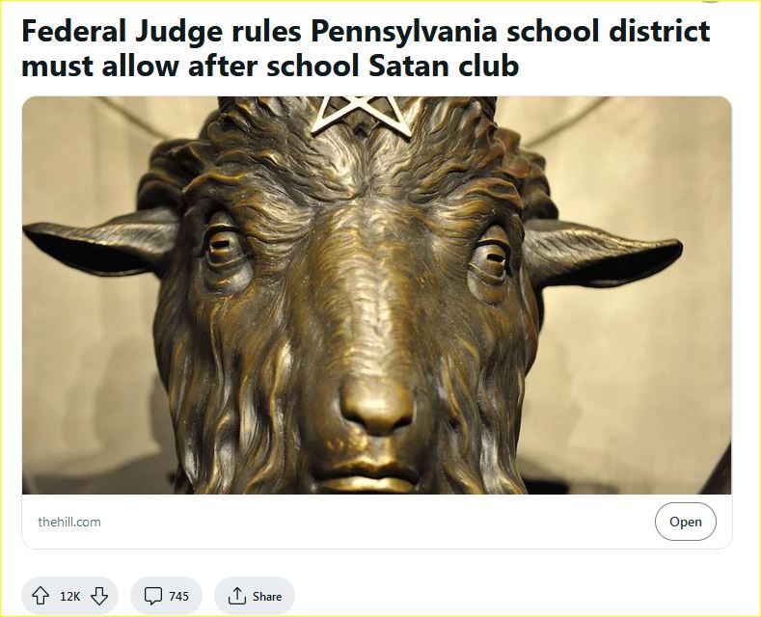Click the share arrow icon

(237, 596)
